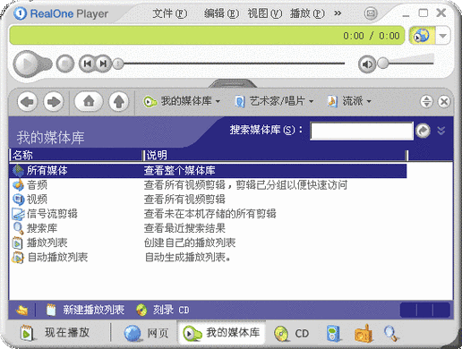Image resolution: width=462 pixels, height=349 pixels.
Task: Click the orange radio icon tab
Action: click(364, 334)
